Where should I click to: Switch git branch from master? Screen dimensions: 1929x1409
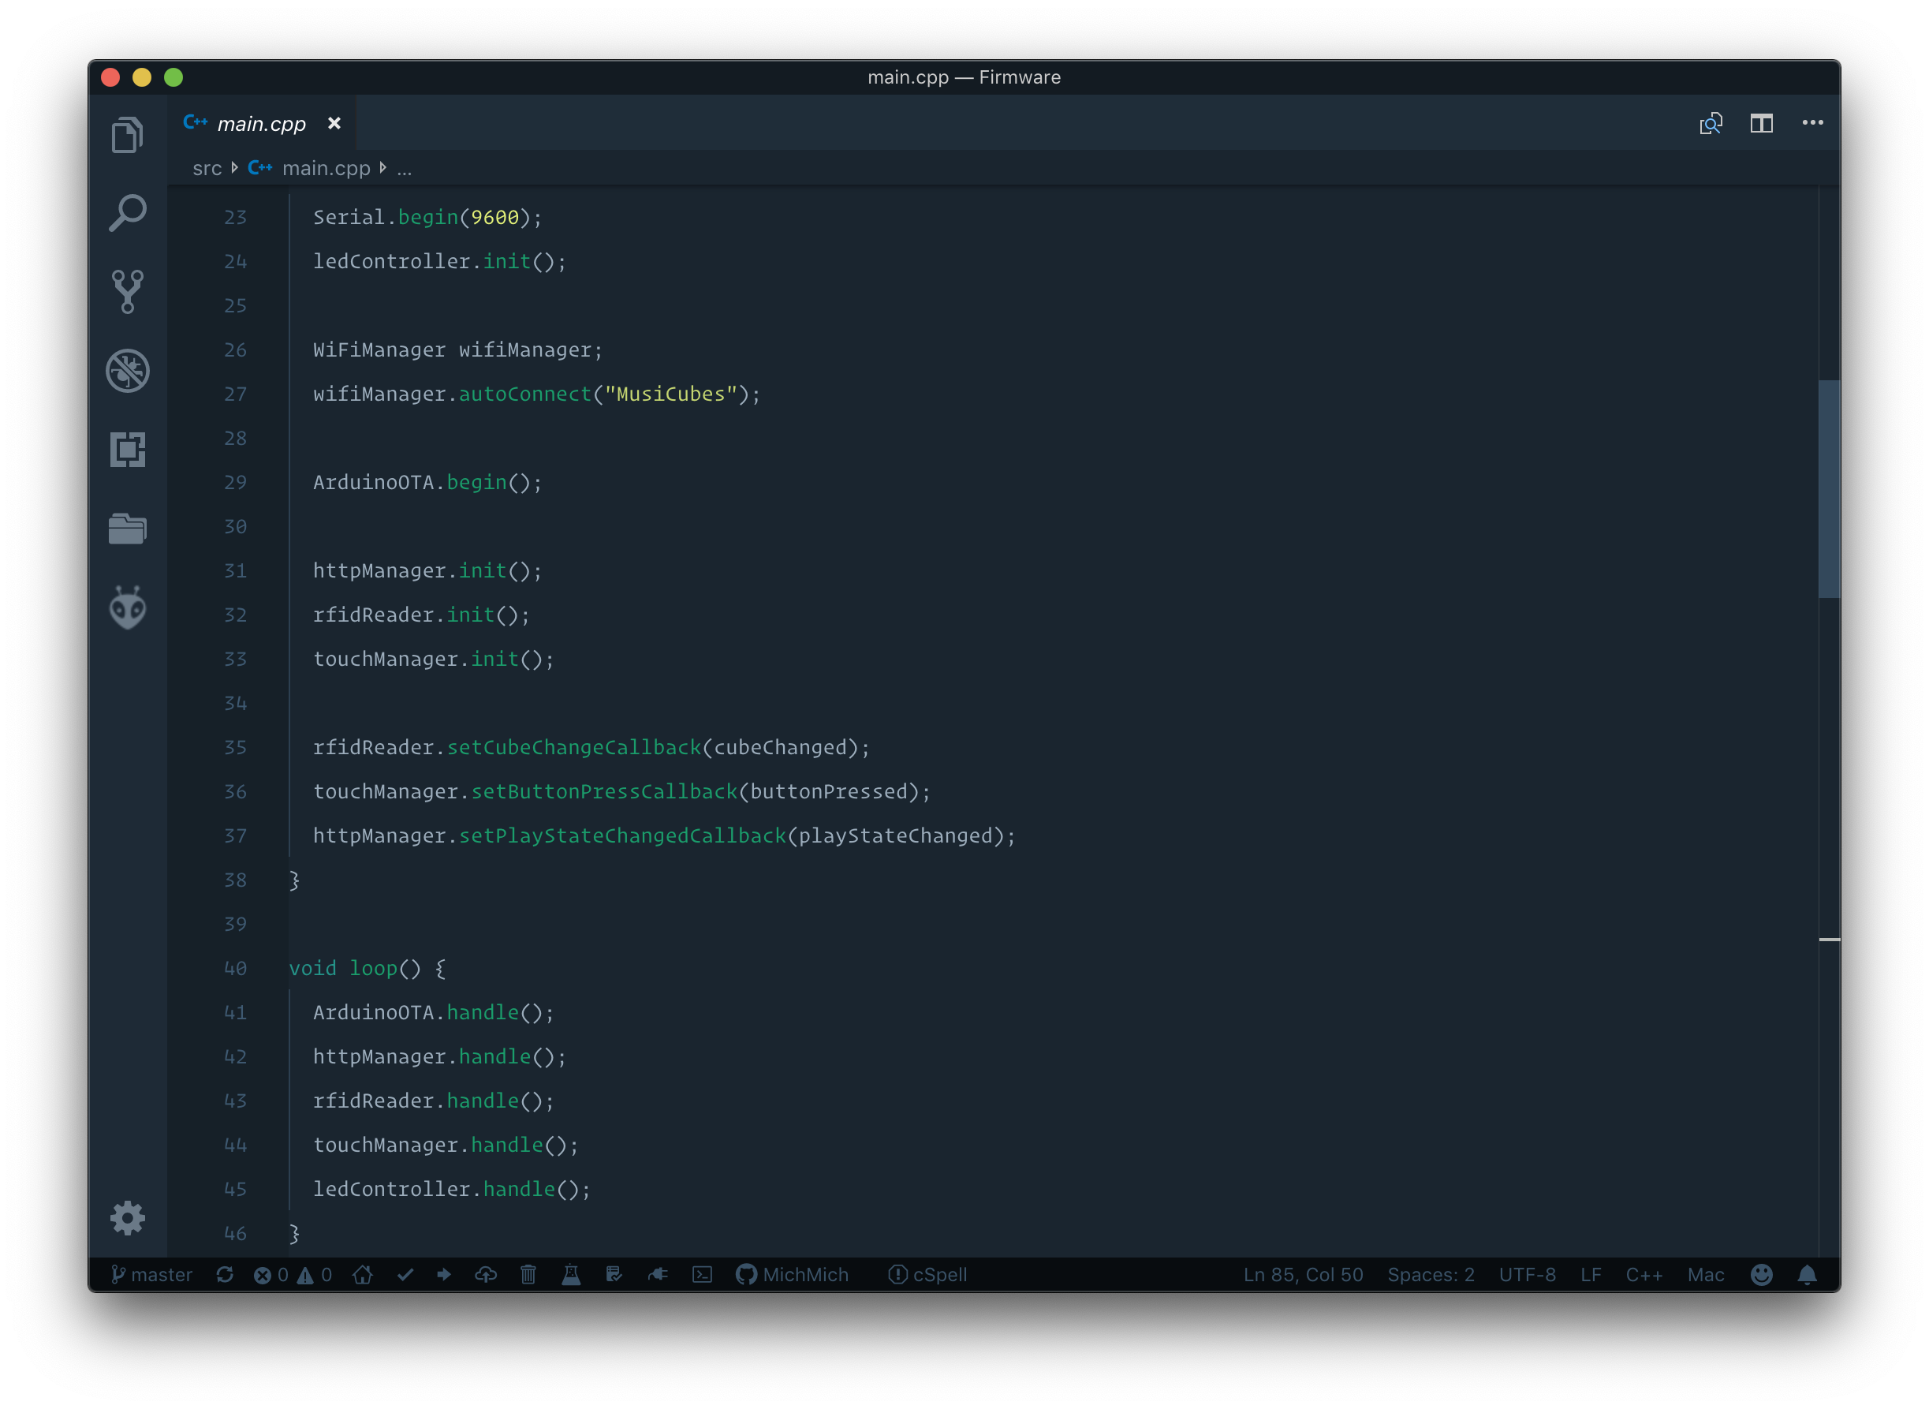tap(151, 1274)
